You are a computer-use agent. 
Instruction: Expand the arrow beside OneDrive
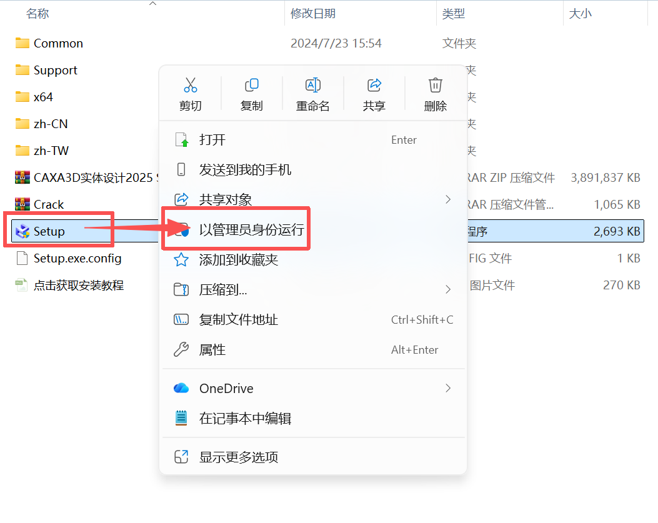(x=448, y=388)
